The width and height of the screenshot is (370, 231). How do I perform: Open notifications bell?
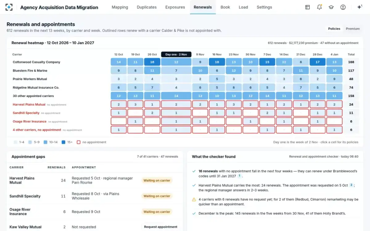point(319,7)
